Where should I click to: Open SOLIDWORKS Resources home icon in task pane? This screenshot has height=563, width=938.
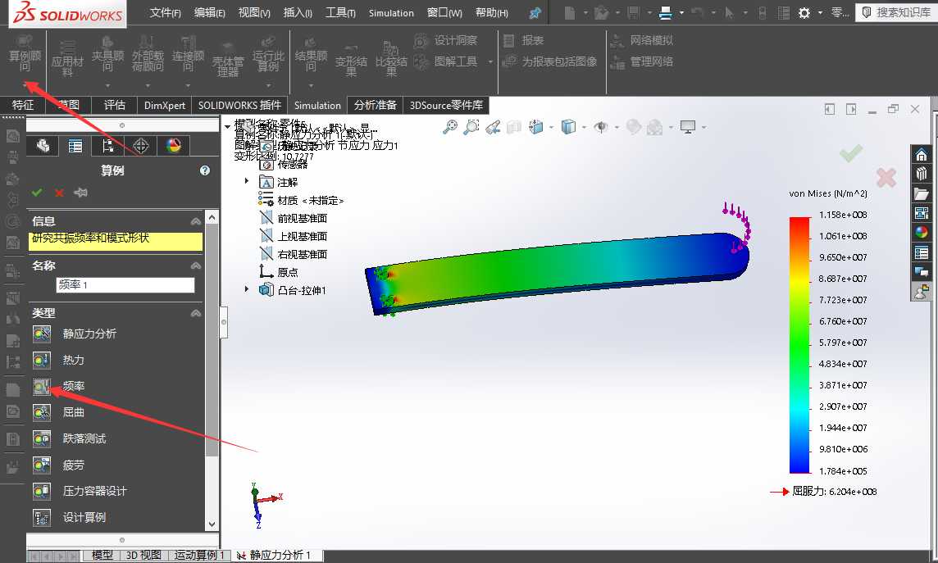(x=922, y=155)
